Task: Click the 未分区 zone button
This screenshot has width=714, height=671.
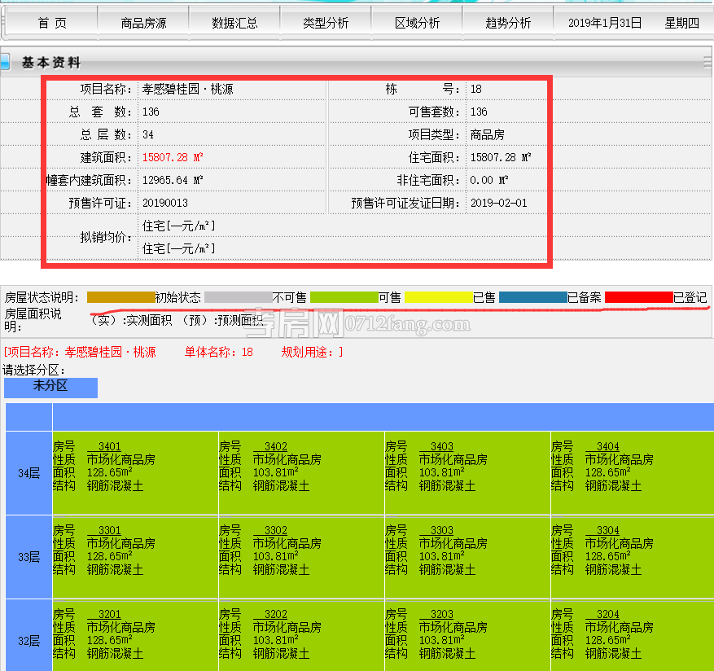Action: click(x=50, y=387)
